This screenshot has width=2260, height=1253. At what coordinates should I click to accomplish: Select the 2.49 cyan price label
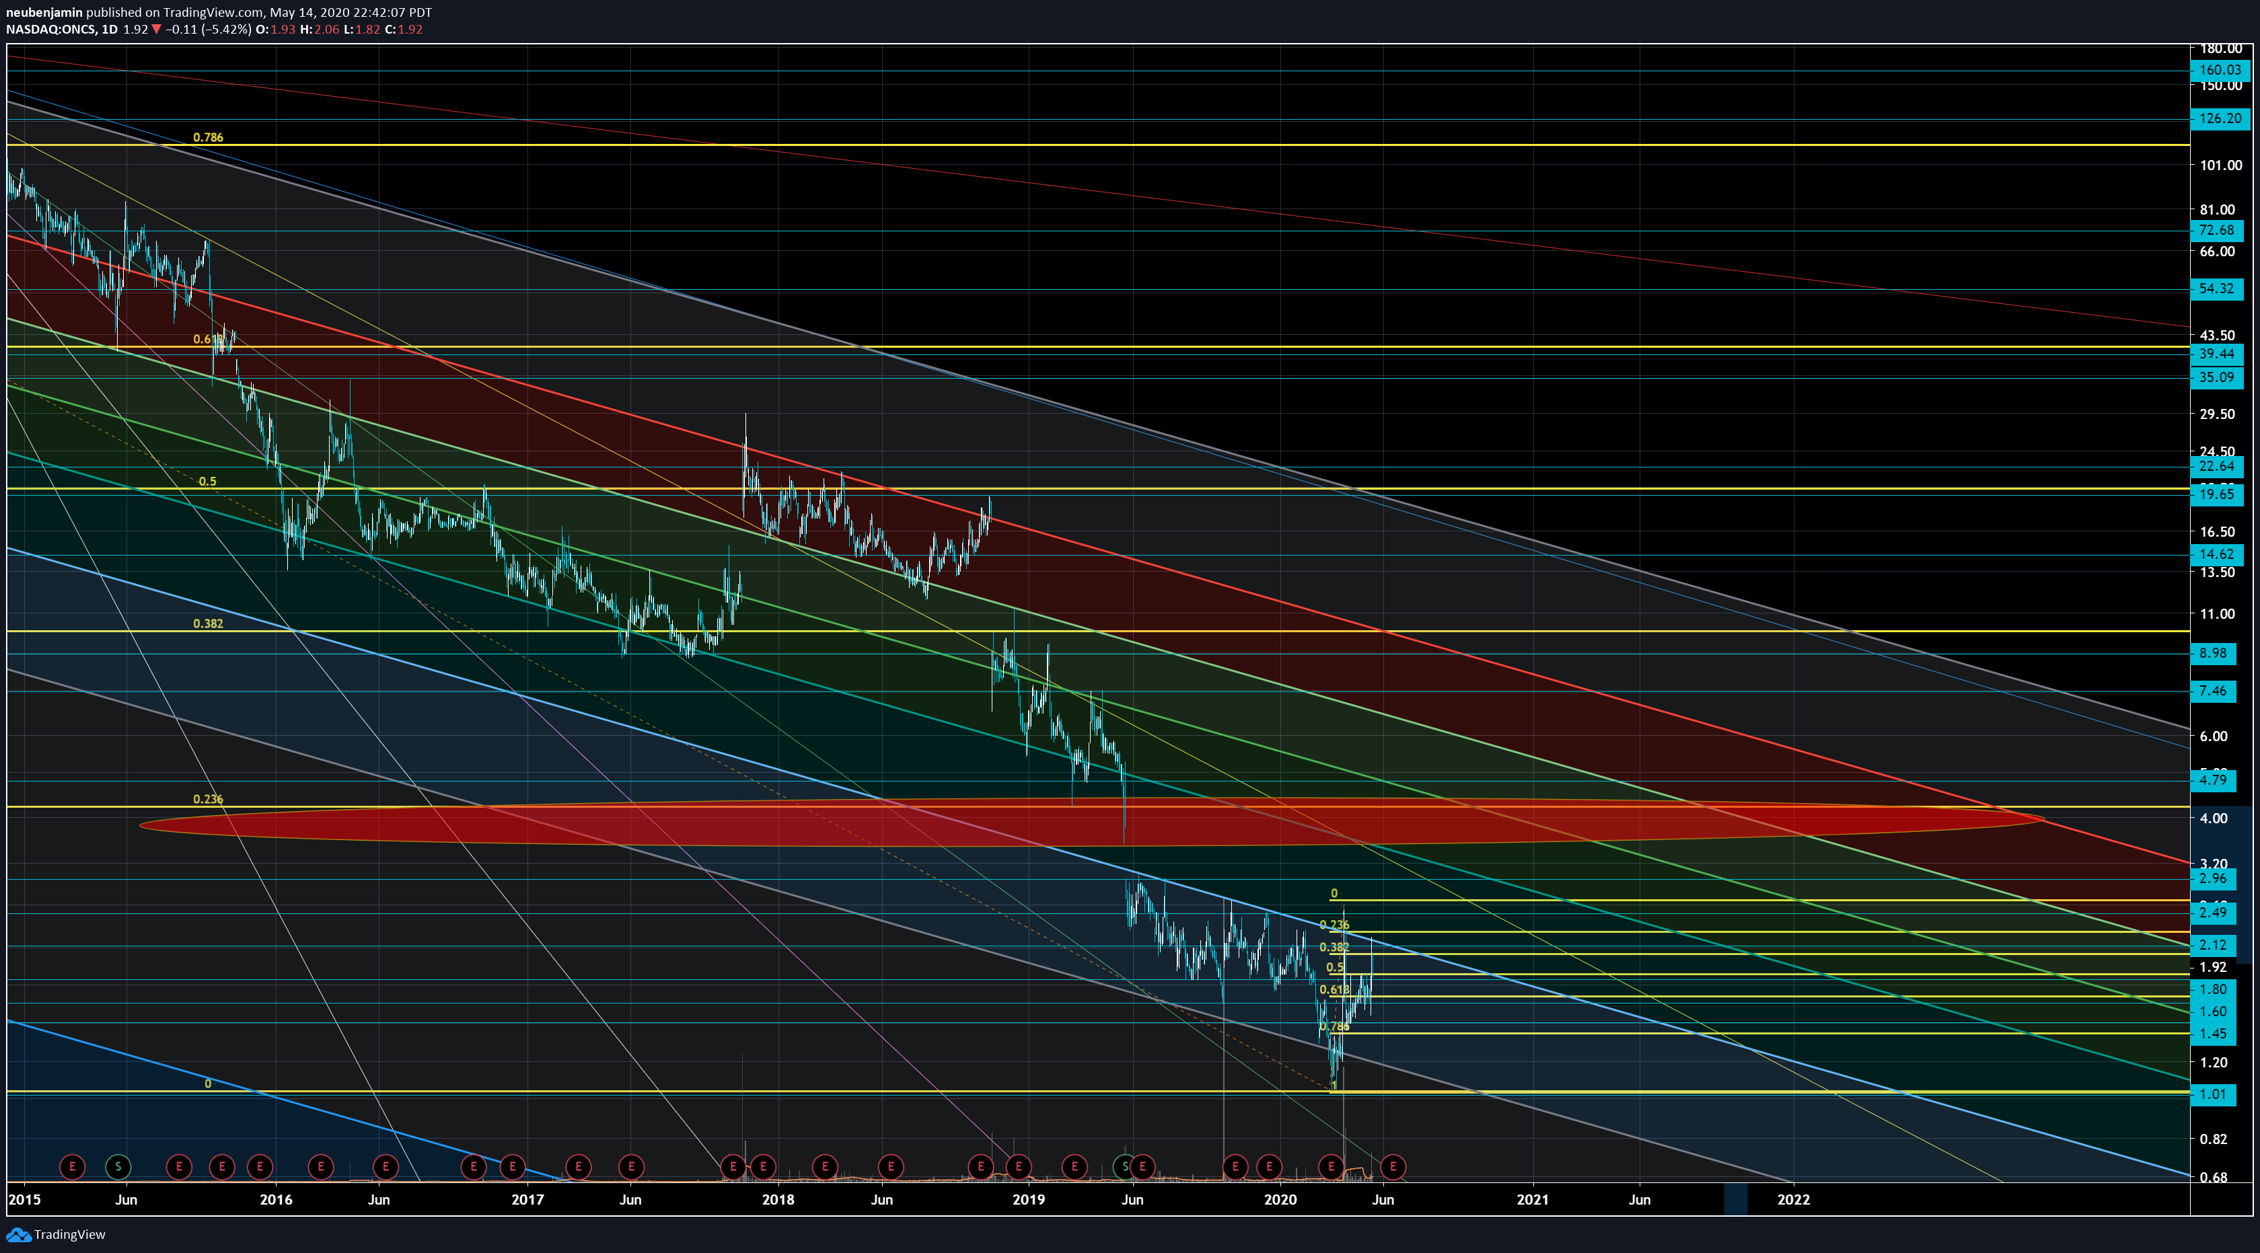pyautogui.click(x=2213, y=913)
